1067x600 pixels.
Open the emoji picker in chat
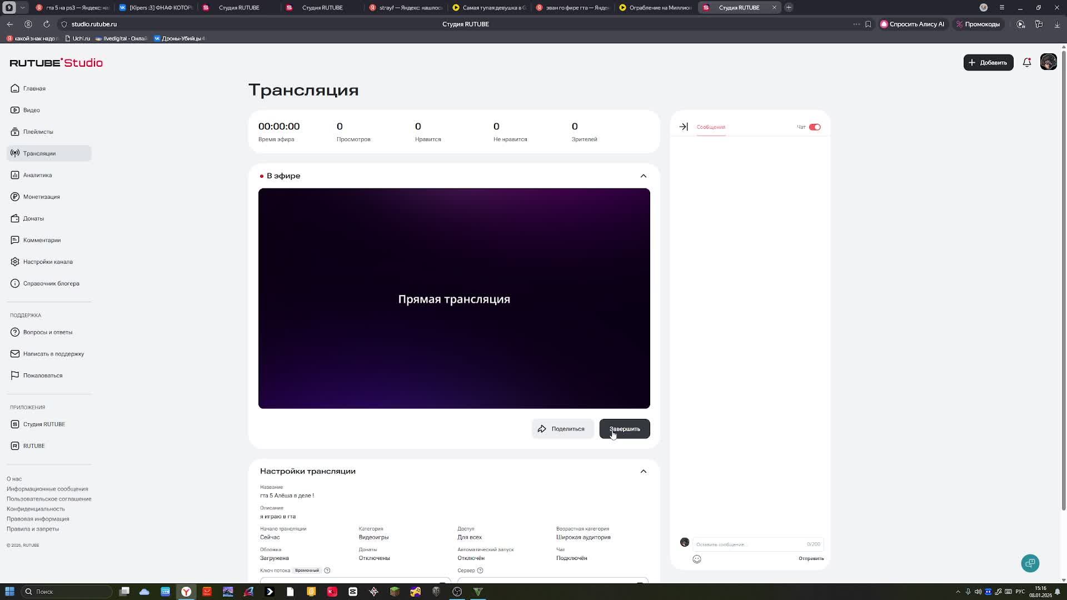697,559
